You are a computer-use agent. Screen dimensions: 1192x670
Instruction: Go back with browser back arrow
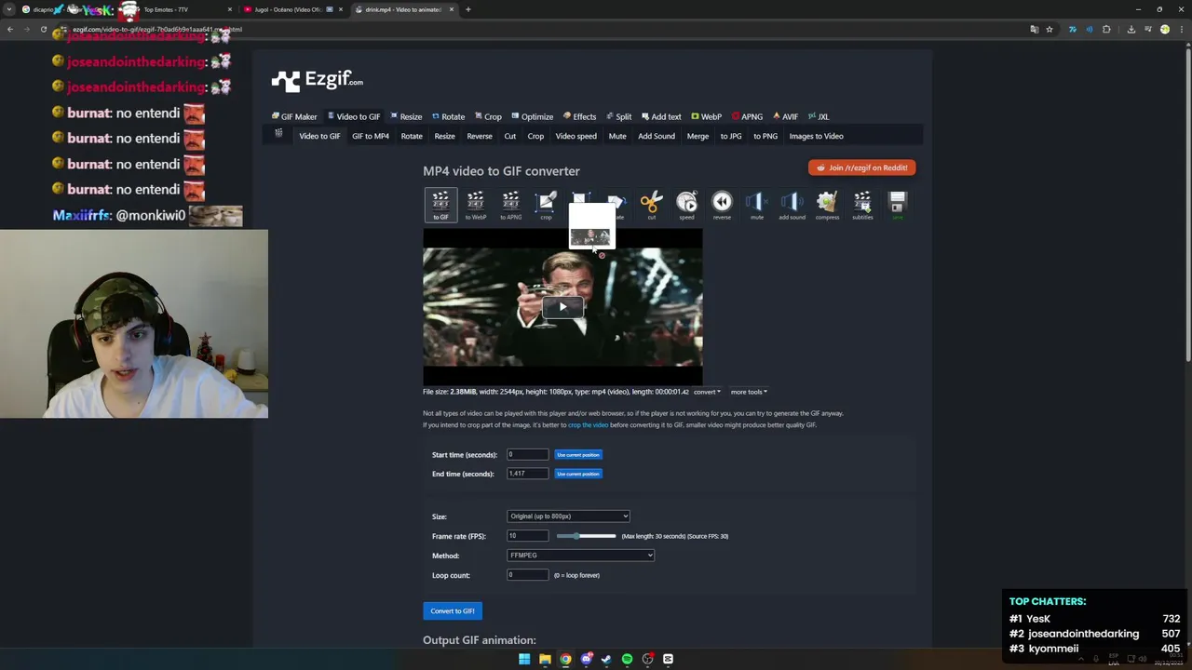[9, 29]
